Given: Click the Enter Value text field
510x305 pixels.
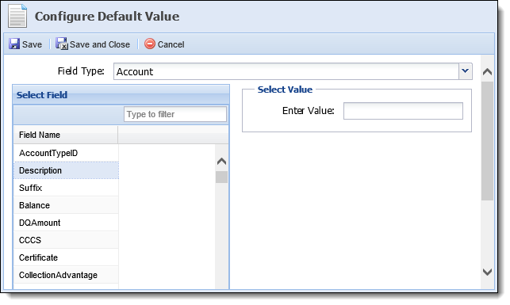Looking at the screenshot, I should click(x=403, y=111).
